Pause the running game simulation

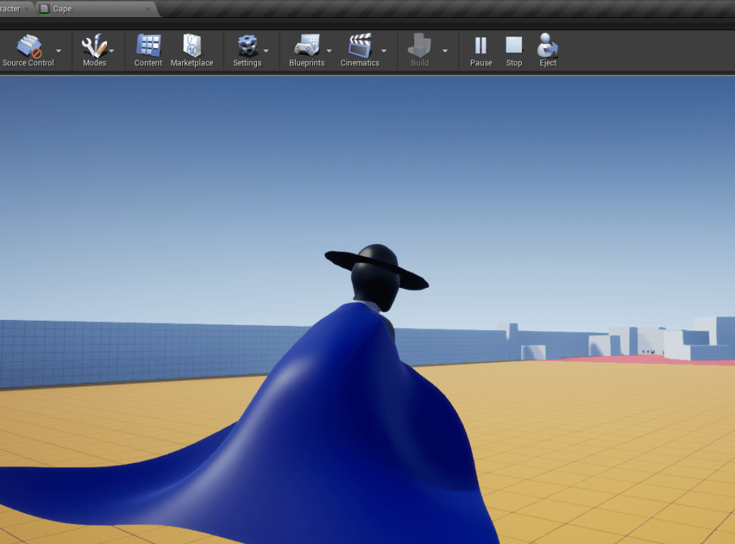(x=480, y=47)
